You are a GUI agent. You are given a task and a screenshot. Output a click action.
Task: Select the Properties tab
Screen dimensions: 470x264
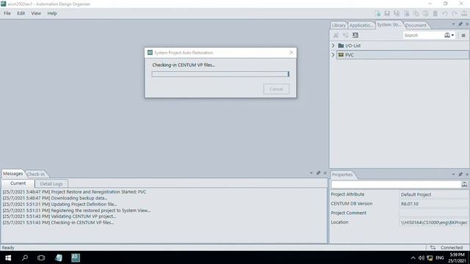[342, 175]
